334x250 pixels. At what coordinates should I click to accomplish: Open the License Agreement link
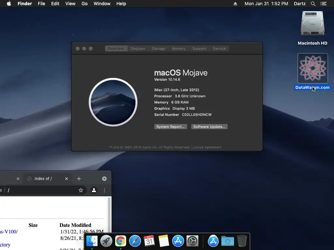(x=206, y=147)
